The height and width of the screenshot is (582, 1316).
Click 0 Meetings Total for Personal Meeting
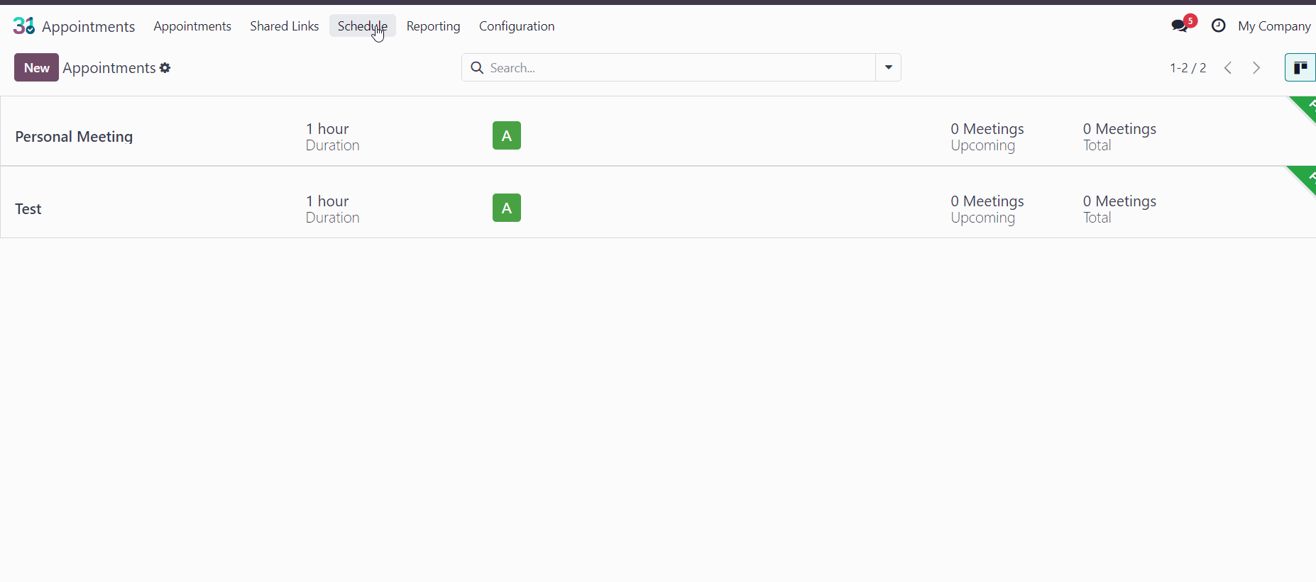pyautogui.click(x=1119, y=137)
